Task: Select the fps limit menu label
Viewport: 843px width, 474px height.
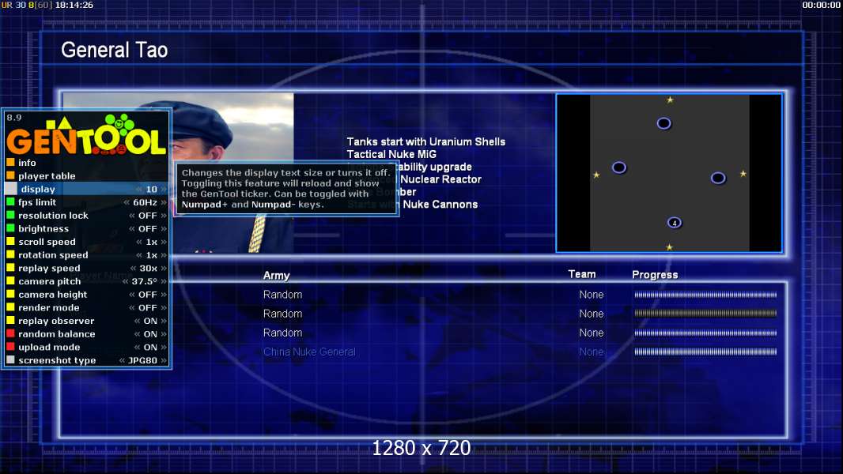Action: pyautogui.click(x=37, y=202)
